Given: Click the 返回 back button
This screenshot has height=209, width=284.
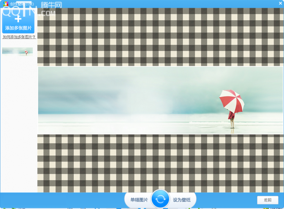Looking at the screenshot, I should tap(267, 200).
